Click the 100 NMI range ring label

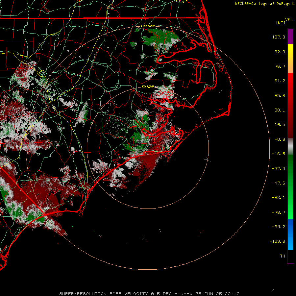tap(148, 26)
